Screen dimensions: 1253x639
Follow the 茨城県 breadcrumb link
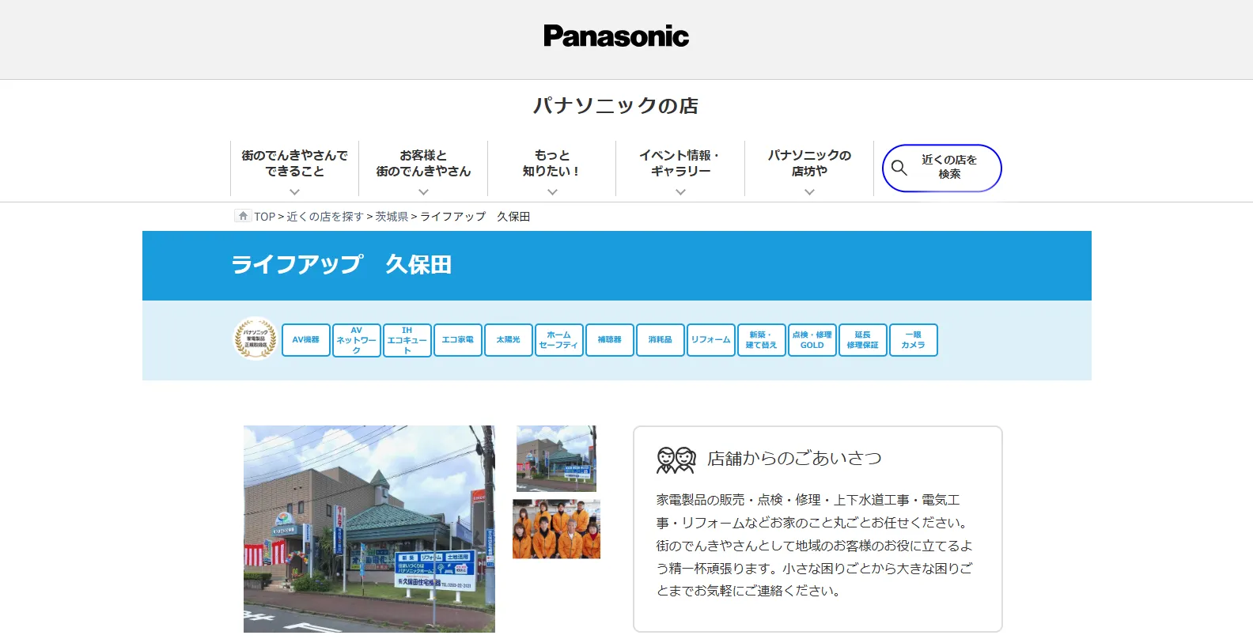(392, 217)
